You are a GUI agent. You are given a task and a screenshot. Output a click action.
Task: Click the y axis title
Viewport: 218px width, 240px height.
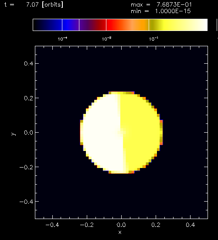pyautogui.click(x=14, y=134)
